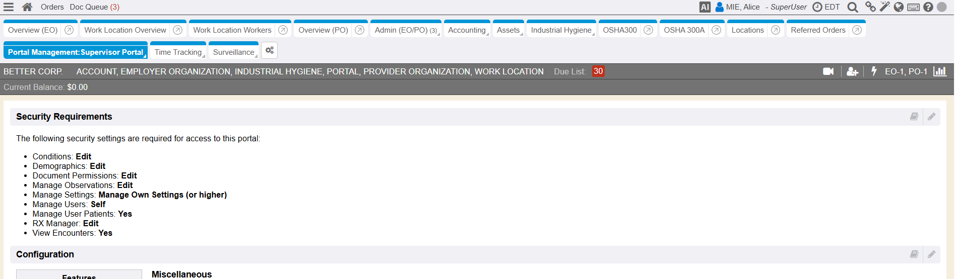Open tab settings gears button
Screen dimensions: 955x279
point(270,50)
